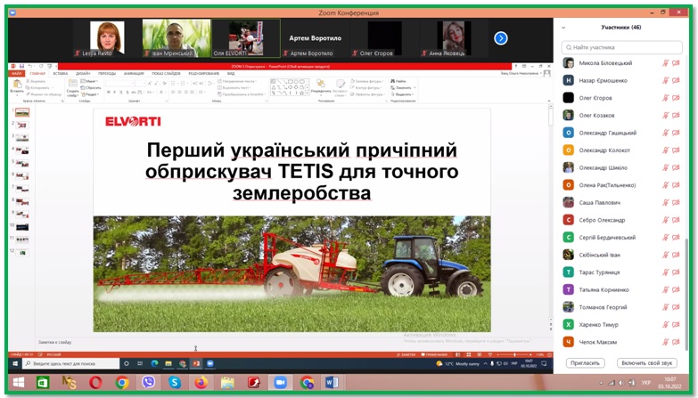Click Создать слайд new slide icon

pyautogui.click(x=72, y=84)
